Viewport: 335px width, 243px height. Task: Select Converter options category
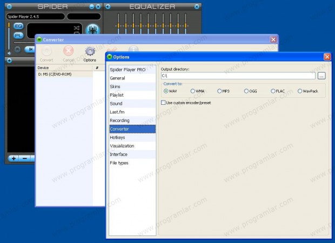pos(132,129)
